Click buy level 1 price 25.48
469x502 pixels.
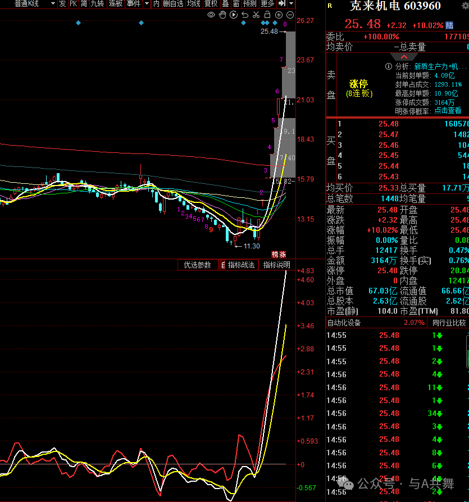pos(389,124)
